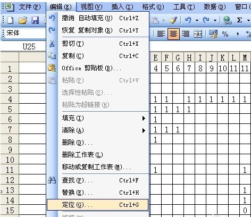Expand the 清除(A) submenu
The image size is (251, 217).
coord(98,130)
